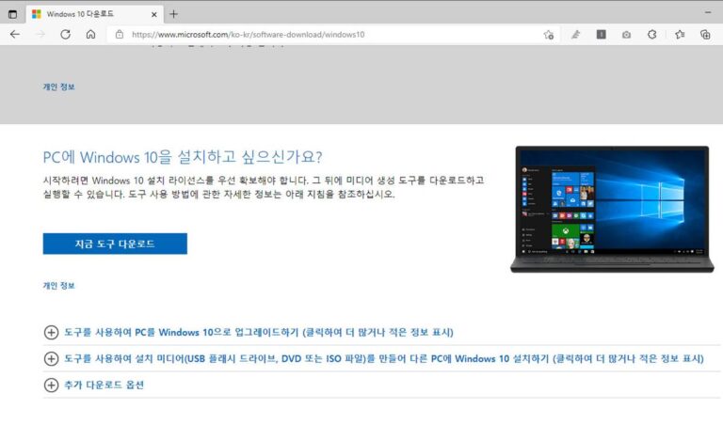
Task: Go back with the back arrow
Action: click(15, 35)
